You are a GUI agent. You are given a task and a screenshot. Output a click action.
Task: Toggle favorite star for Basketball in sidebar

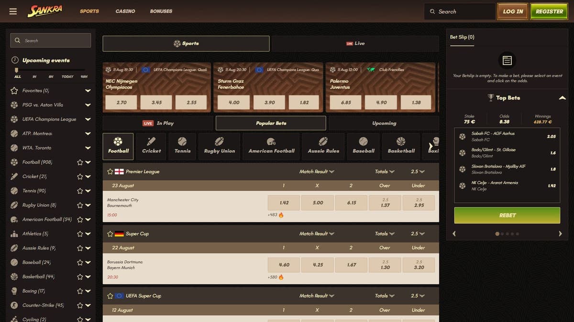pyautogui.click(x=80, y=277)
